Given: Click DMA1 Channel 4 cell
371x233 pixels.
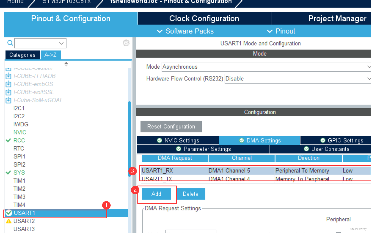Looking at the screenshot, I should [x=241, y=179].
